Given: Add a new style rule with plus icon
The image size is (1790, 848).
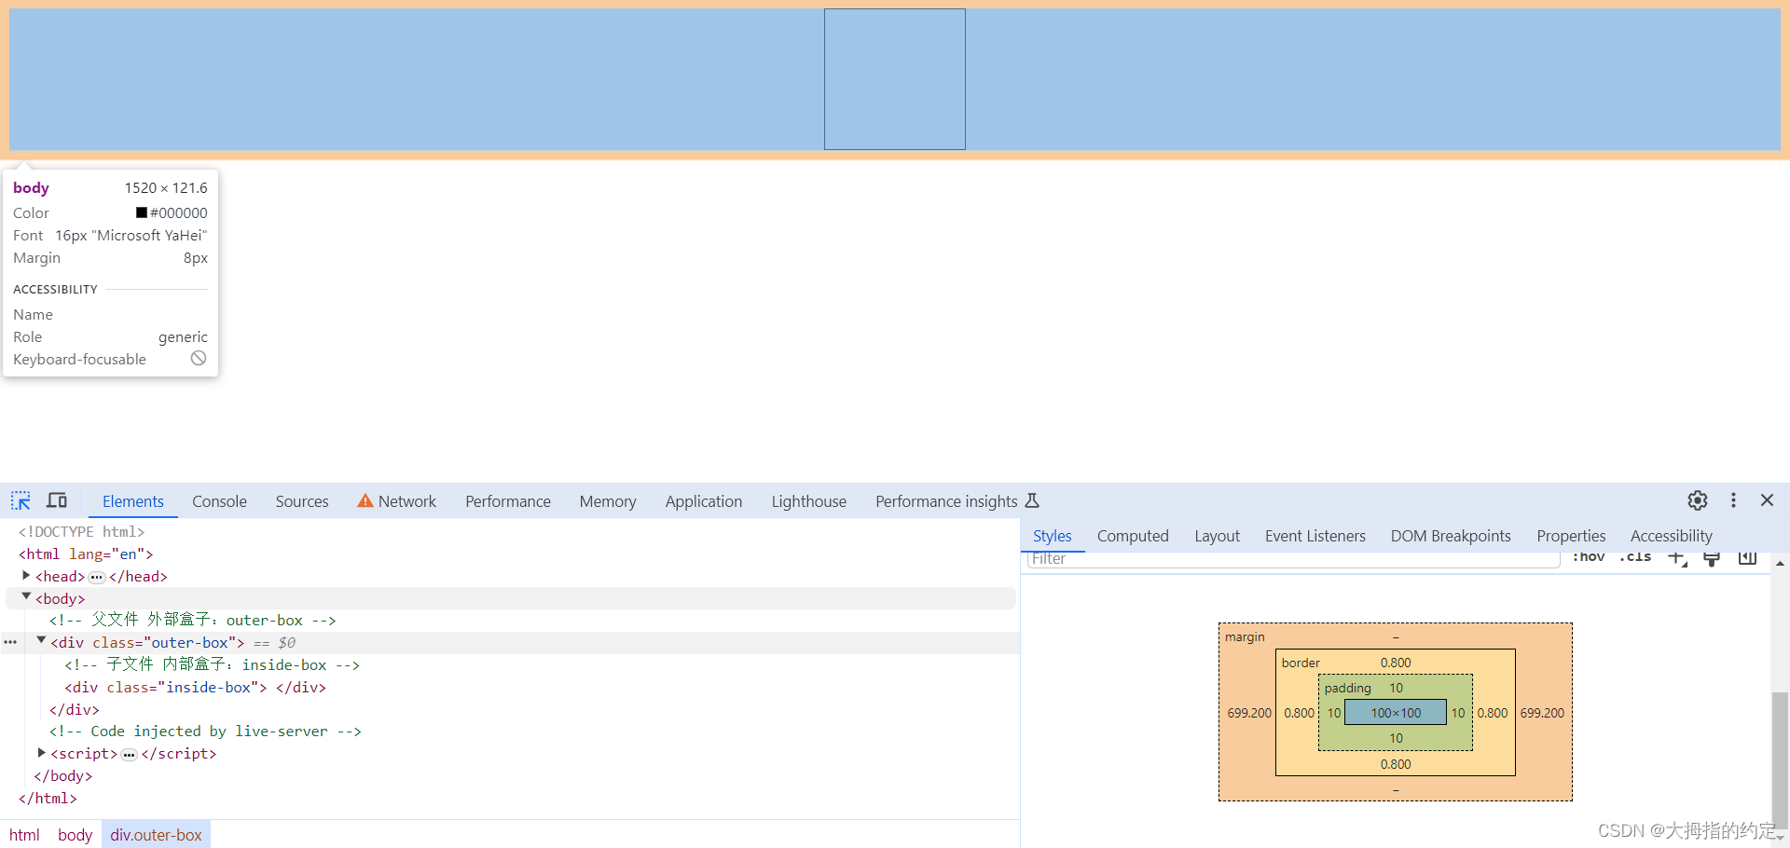Looking at the screenshot, I should [x=1676, y=558].
